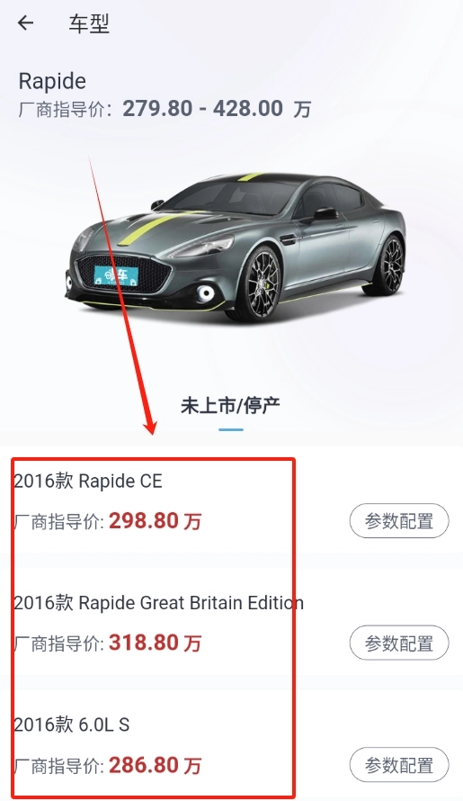
Task: Switch to the 未上市/停产 tab
Action: (x=231, y=406)
